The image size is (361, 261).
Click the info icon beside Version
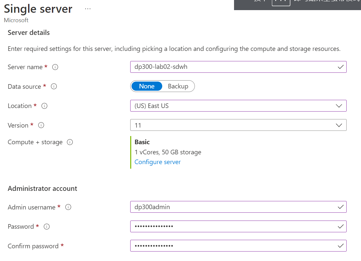point(41,125)
